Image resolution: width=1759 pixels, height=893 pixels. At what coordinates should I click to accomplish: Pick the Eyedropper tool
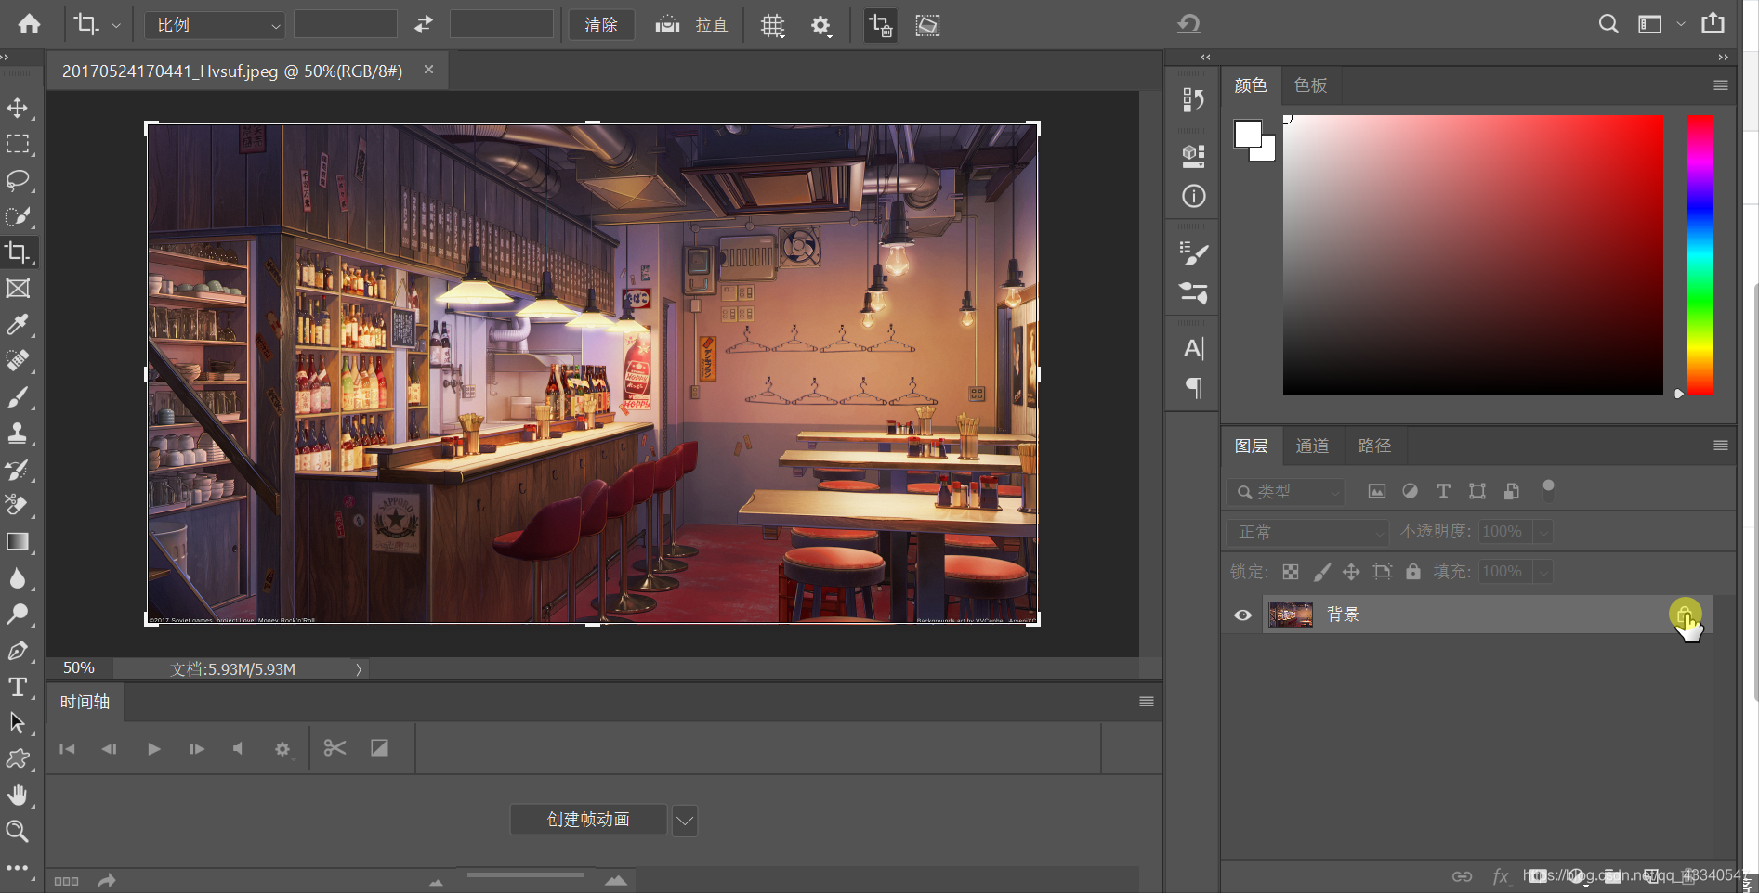pyautogui.click(x=18, y=324)
